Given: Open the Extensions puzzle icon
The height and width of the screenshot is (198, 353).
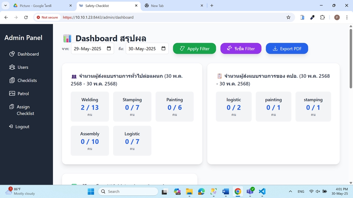Looking at the screenshot, I should [x=322, y=17].
